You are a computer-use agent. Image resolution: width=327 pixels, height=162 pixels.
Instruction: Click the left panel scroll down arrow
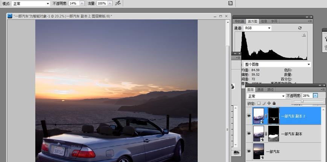pos(236,145)
